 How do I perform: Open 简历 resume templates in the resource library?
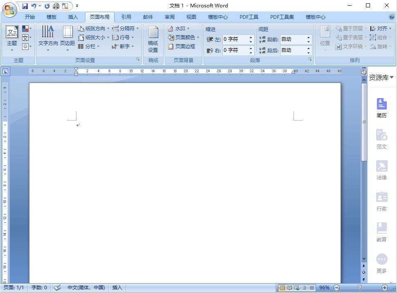point(381,108)
